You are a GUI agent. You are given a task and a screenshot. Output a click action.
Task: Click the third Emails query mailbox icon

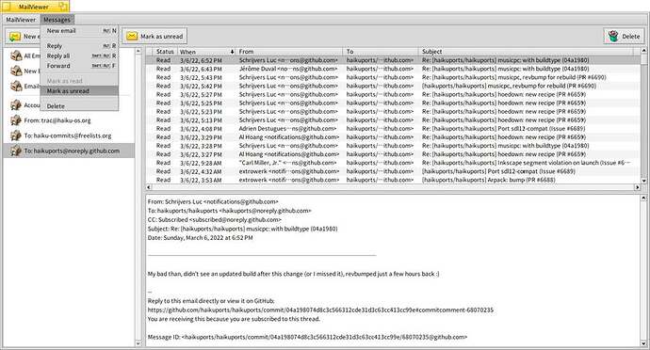point(16,87)
